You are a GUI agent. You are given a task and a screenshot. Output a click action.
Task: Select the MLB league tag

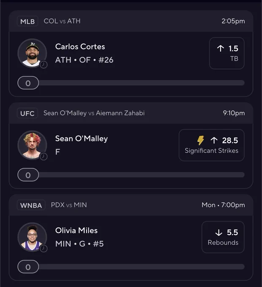27,21
